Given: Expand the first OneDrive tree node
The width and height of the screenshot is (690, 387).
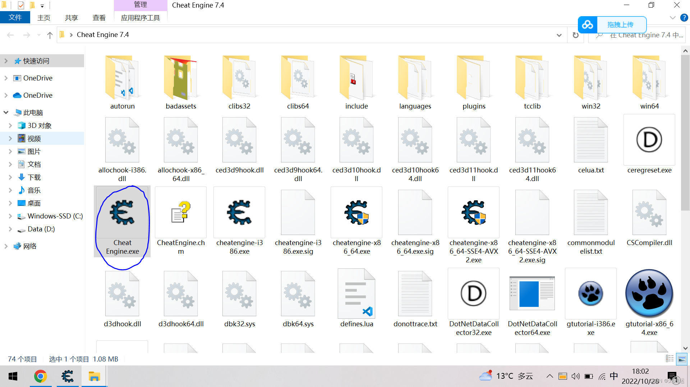Looking at the screenshot, I should pyautogui.click(x=6, y=78).
